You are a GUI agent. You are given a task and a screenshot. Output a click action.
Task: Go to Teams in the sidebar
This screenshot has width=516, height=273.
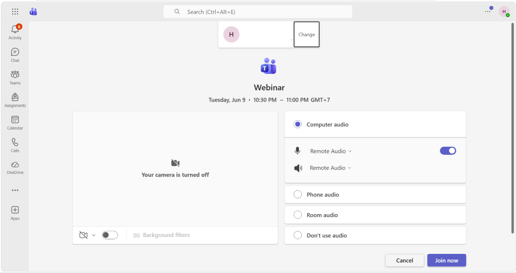pyautogui.click(x=15, y=77)
